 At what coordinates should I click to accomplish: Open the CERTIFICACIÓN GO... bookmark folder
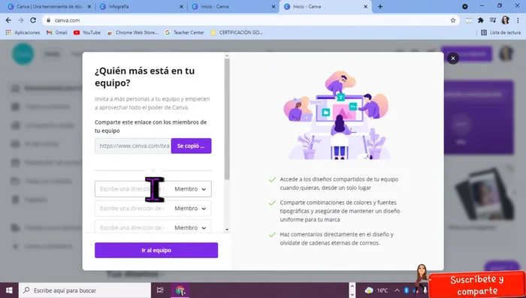(x=237, y=32)
